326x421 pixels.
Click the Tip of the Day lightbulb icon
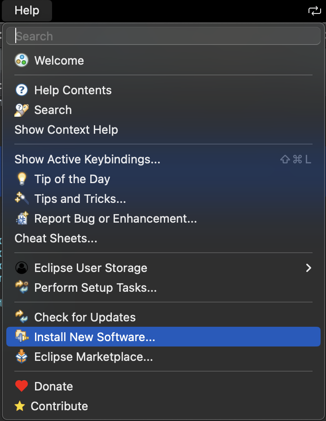pos(22,179)
